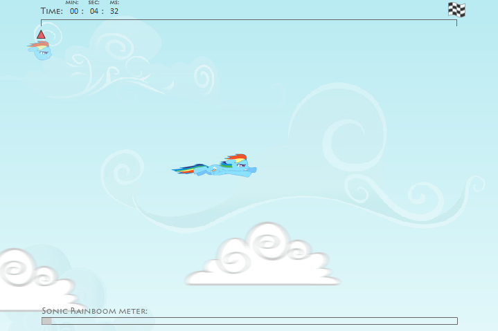The width and height of the screenshot is (498, 331).
Task: Click Rainbow Dash's head progress icon
Action: click(39, 50)
